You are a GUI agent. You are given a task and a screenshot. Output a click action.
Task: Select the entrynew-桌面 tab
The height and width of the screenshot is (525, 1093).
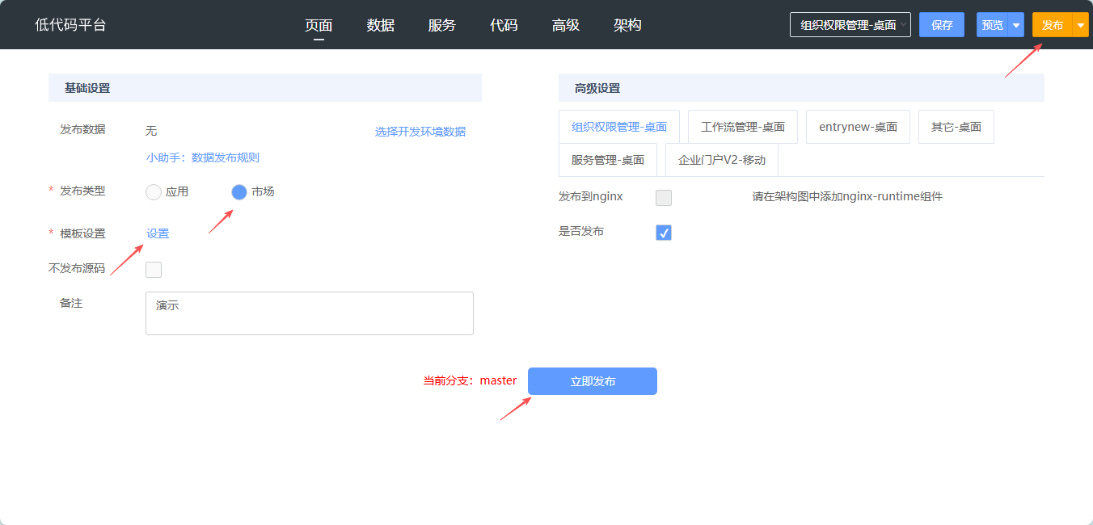(x=858, y=127)
